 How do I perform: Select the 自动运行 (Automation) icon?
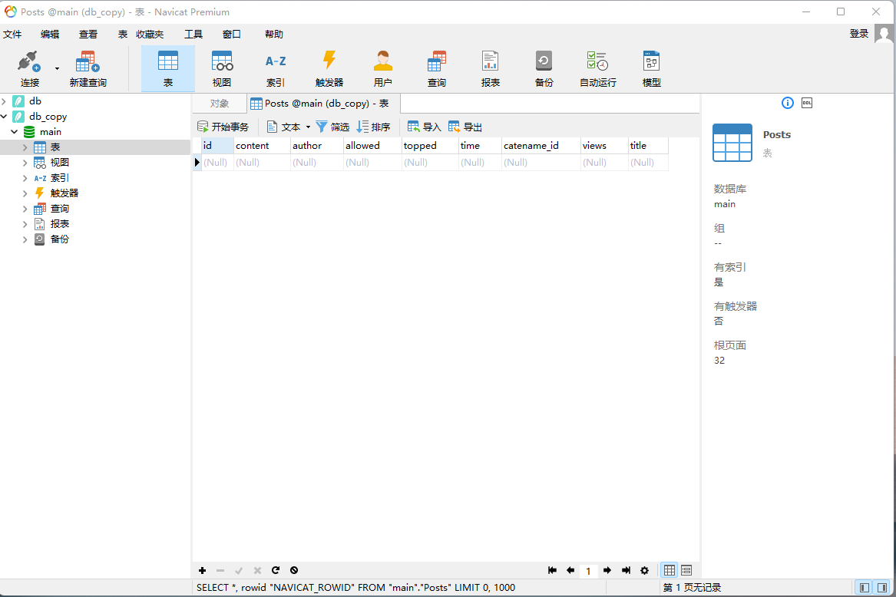tap(597, 68)
